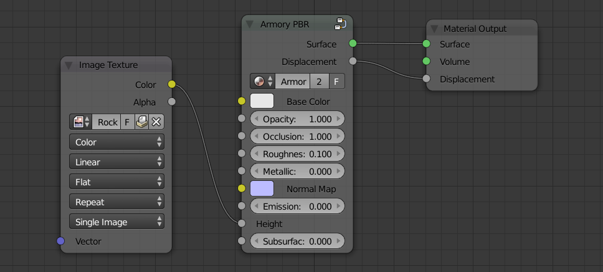Image resolution: width=603 pixels, height=272 pixels.
Task: Click the Normal Map input socket
Action: (242, 188)
